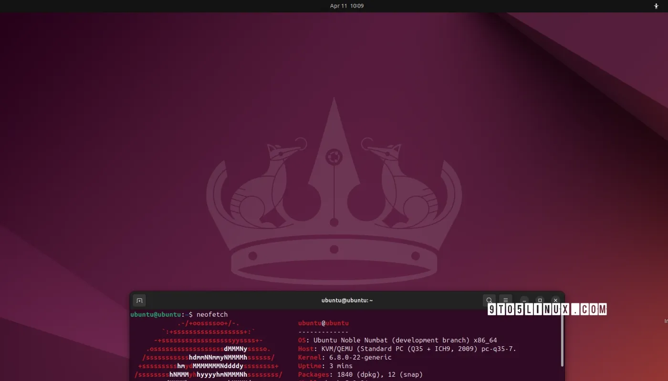
Task: Open the terminal hamburger menu
Action: click(x=506, y=301)
